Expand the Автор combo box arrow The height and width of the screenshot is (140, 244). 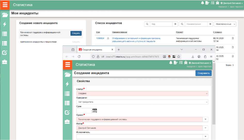click(x=205, y=128)
